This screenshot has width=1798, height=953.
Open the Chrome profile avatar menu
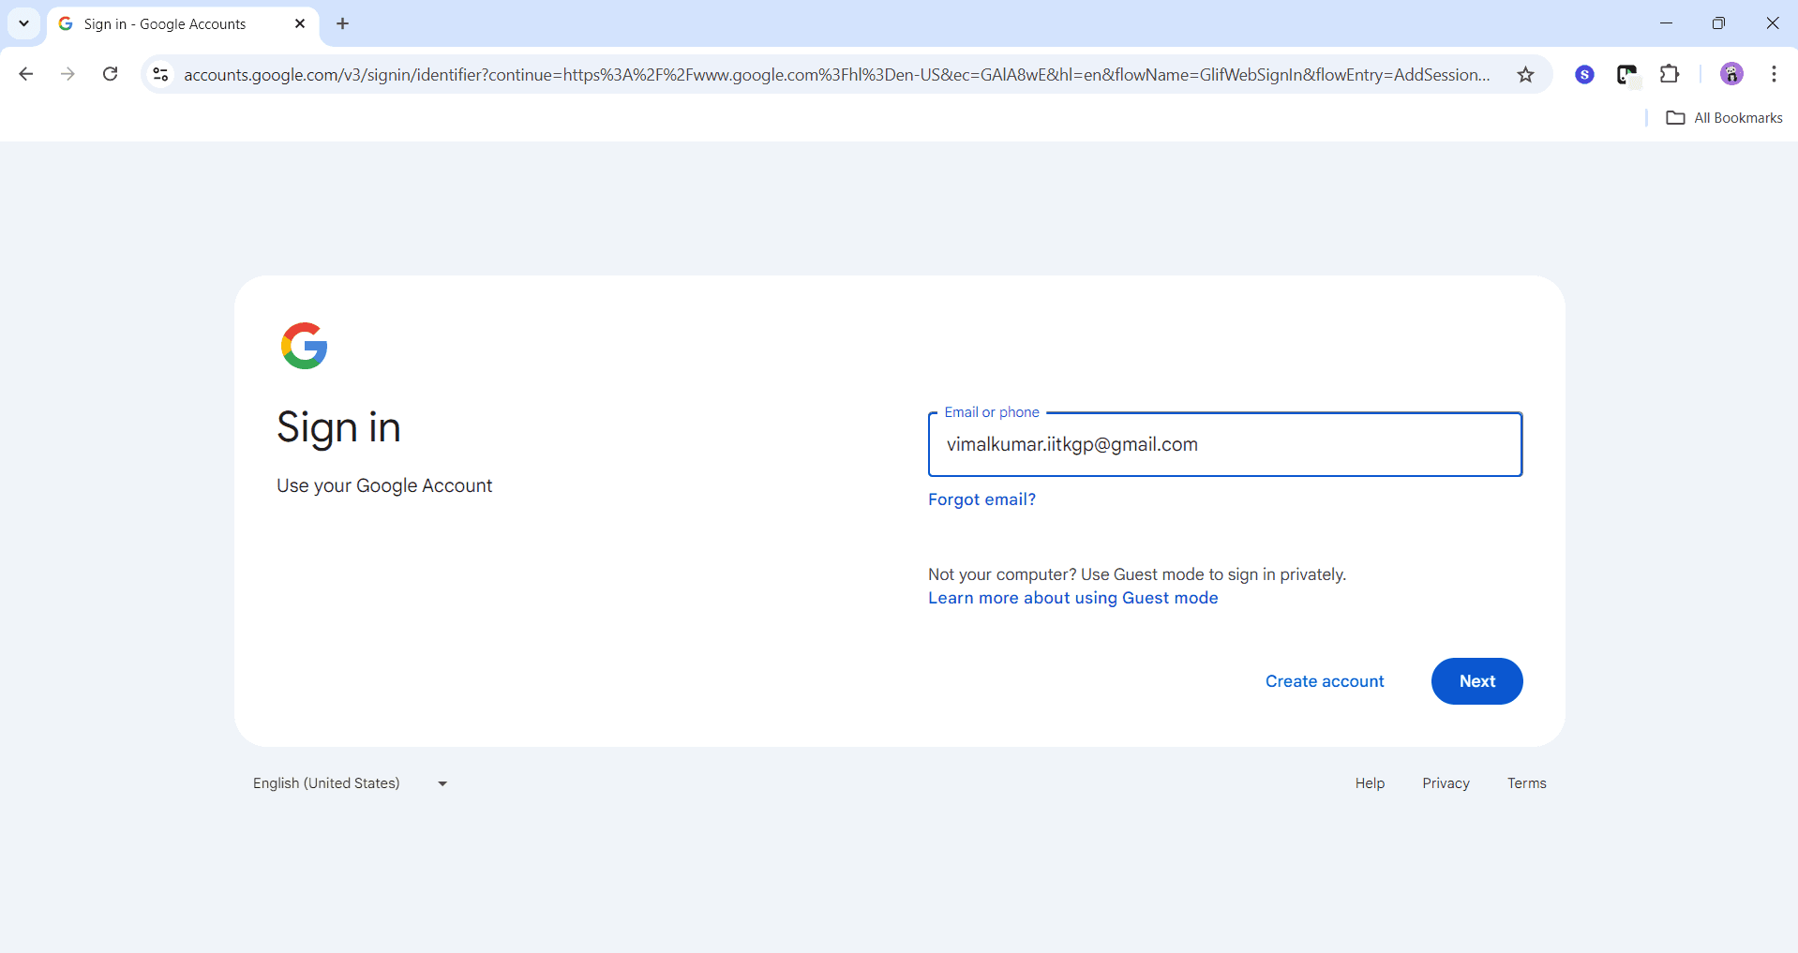pos(1731,74)
